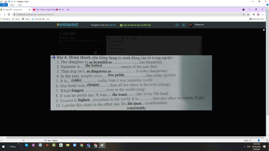Click the Danh sách đọc reading list

pyautogui.click(x=257, y=19)
